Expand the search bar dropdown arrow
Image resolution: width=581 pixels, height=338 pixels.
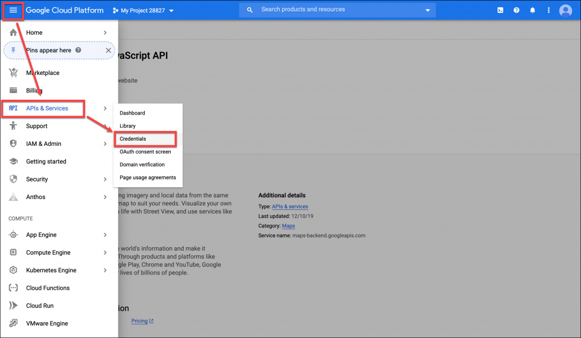[427, 10]
